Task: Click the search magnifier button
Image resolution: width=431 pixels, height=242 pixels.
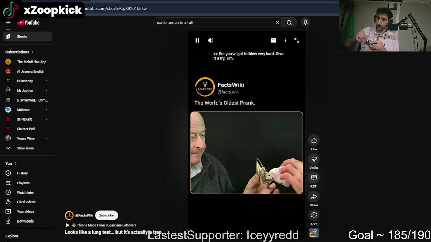Action: [x=289, y=23]
